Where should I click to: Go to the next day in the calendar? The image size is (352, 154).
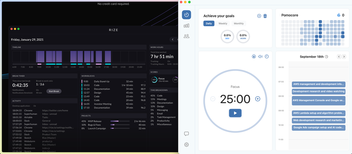tap(344, 57)
